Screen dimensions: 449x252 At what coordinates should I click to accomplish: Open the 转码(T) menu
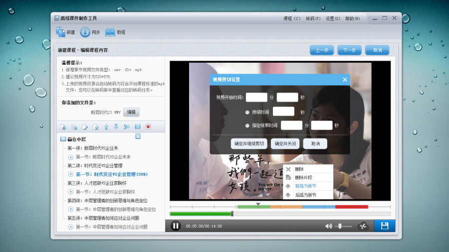click(313, 18)
